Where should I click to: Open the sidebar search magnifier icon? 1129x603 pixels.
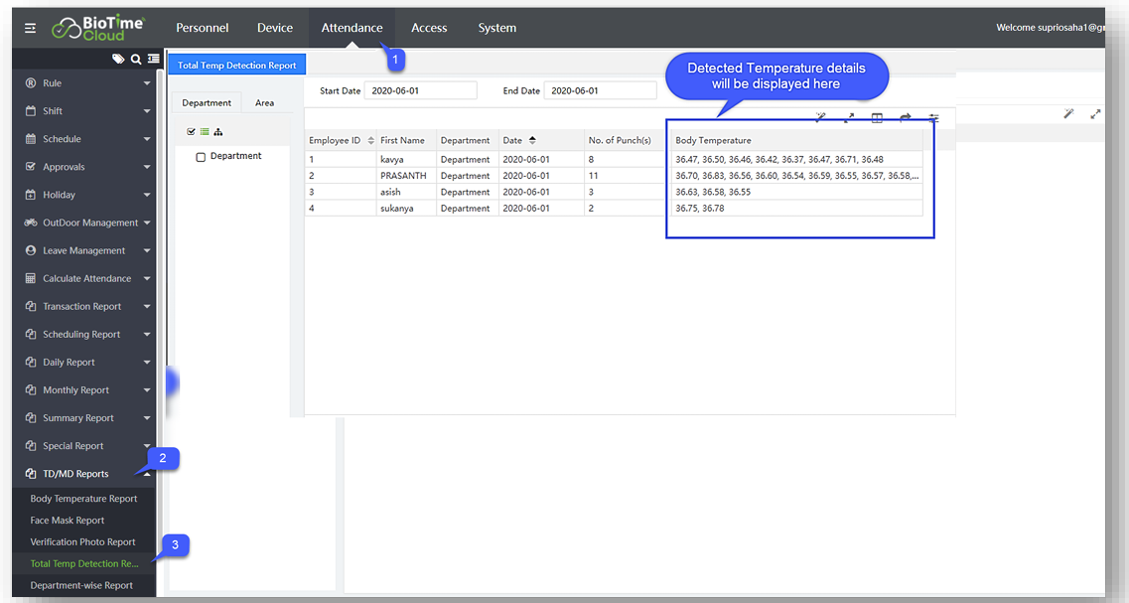tap(136, 60)
